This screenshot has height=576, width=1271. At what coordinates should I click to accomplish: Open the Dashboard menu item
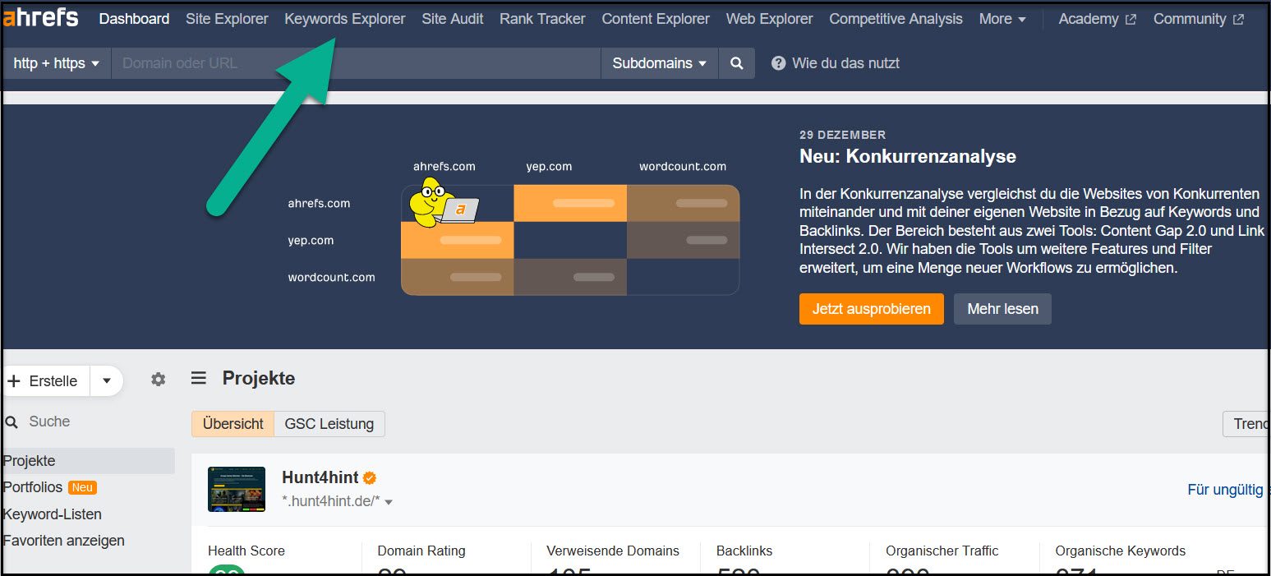tap(134, 19)
